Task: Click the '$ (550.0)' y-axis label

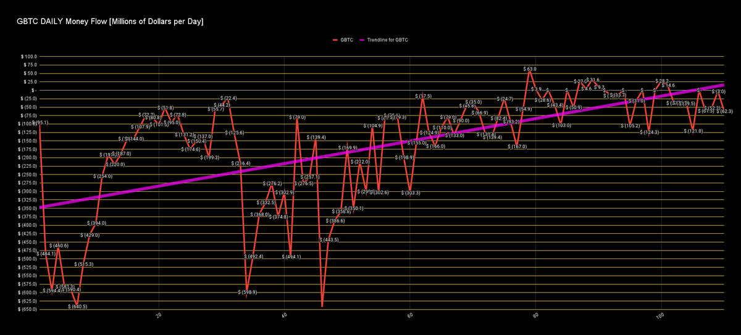Action: [28, 276]
